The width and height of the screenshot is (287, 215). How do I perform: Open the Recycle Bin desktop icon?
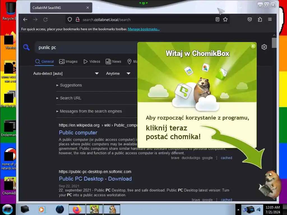pyautogui.click(x=9, y=11)
